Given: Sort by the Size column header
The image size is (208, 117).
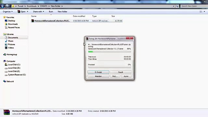Looking at the screenshot, I should 113,16.
